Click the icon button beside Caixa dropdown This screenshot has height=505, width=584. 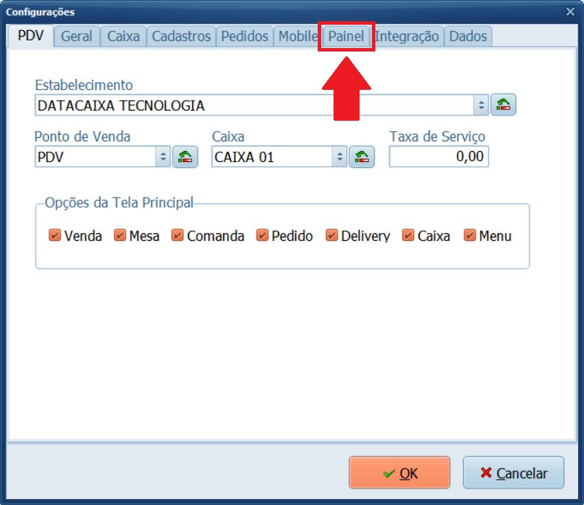tap(362, 156)
